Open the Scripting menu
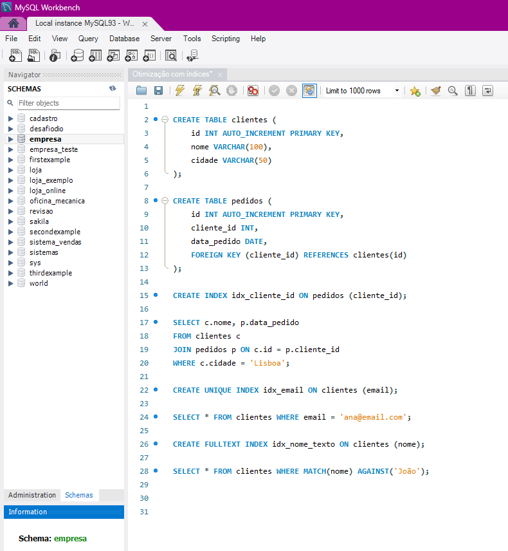508x551 pixels. coord(226,39)
